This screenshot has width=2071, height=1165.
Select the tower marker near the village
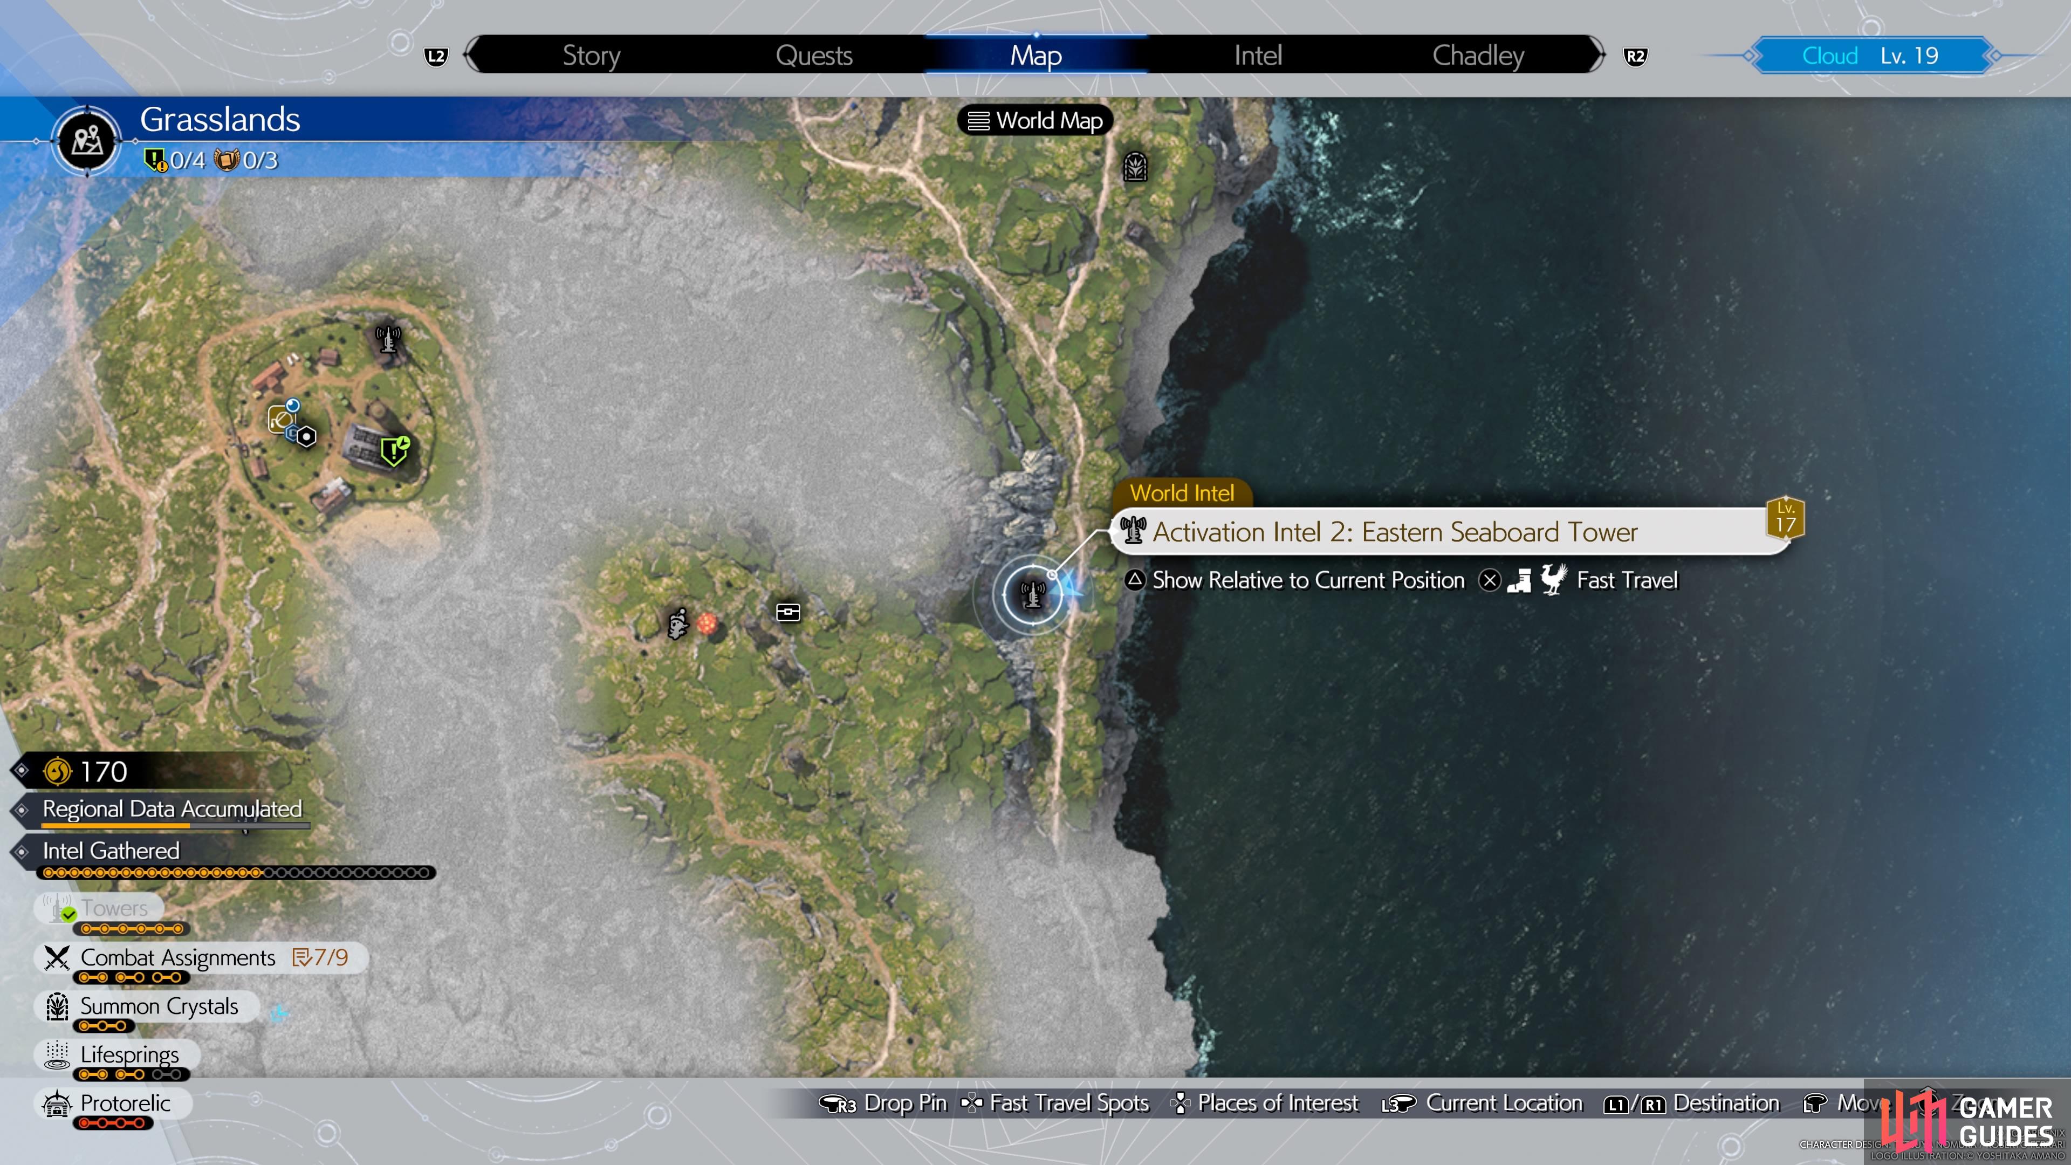(x=388, y=339)
